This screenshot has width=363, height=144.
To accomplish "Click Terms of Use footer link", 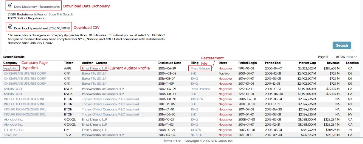I will tap(172, 141).
